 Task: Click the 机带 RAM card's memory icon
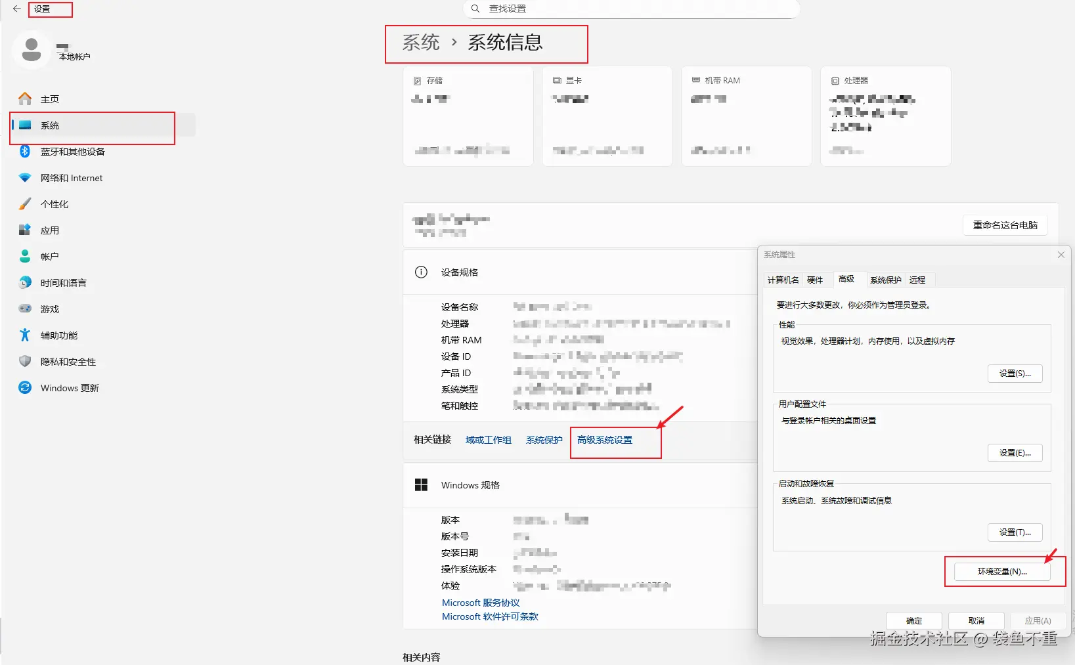pyautogui.click(x=696, y=80)
